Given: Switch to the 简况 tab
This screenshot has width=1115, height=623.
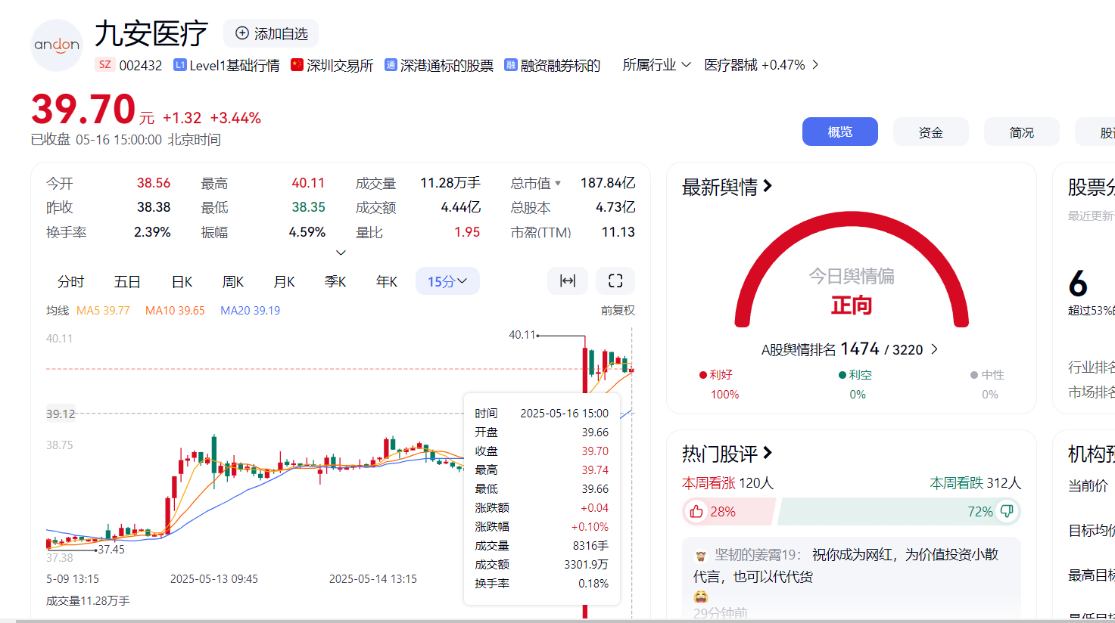Looking at the screenshot, I should [1021, 132].
